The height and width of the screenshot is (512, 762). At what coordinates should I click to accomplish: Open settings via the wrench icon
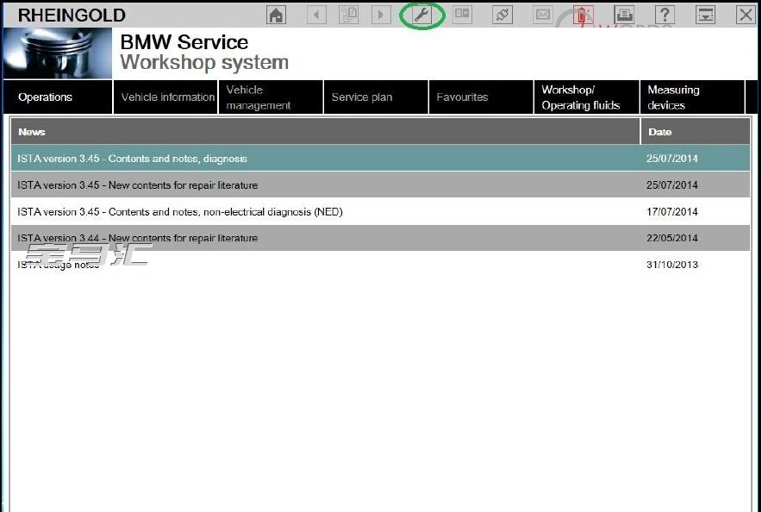click(x=422, y=15)
